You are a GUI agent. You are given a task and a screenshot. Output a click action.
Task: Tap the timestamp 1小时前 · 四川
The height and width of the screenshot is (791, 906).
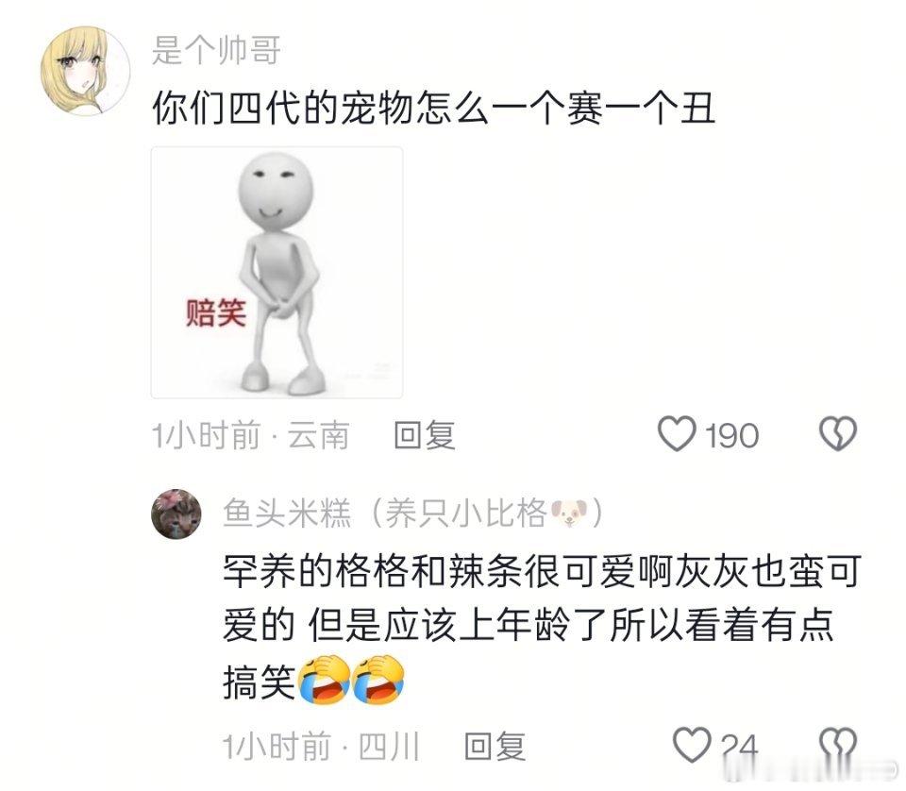click(x=321, y=746)
